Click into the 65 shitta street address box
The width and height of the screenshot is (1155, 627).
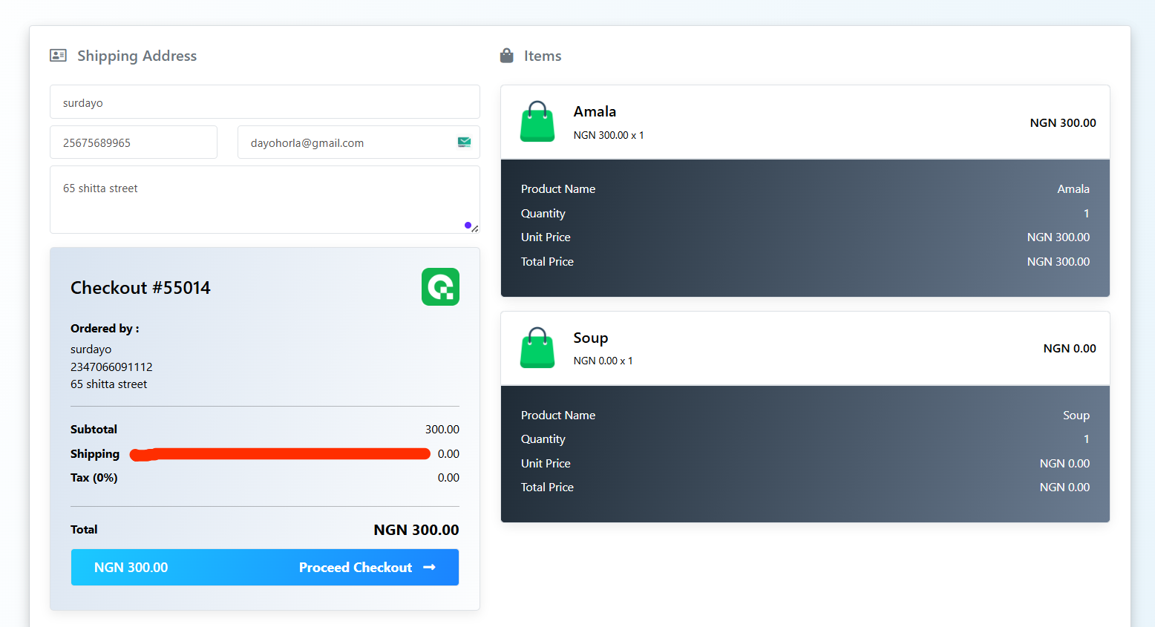tap(252, 199)
